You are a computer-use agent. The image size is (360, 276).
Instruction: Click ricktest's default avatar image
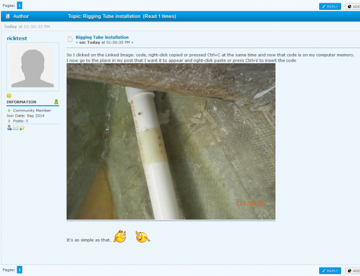click(33, 66)
